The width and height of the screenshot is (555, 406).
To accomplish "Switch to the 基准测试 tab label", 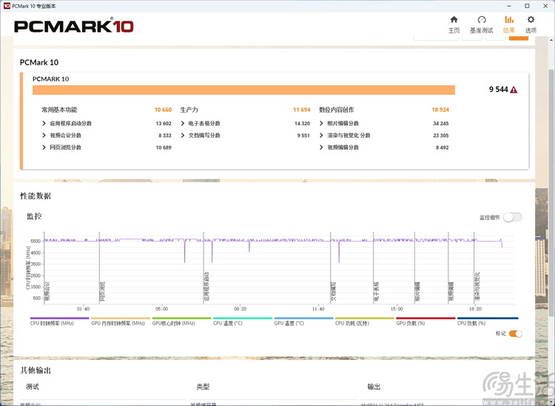I will pos(482,30).
